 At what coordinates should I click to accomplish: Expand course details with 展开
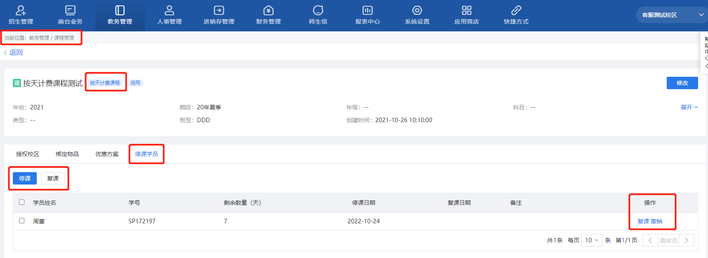pyautogui.click(x=689, y=107)
